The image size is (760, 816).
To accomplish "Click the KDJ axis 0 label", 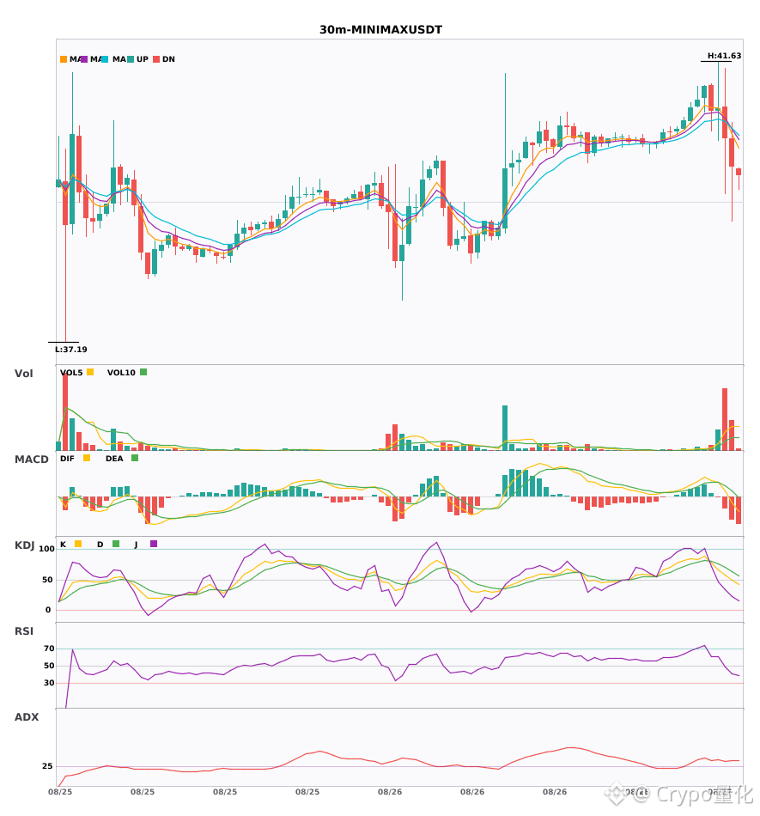I will (48, 610).
